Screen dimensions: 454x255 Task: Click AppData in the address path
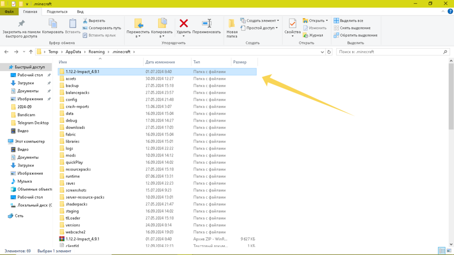(x=73, y=52)
